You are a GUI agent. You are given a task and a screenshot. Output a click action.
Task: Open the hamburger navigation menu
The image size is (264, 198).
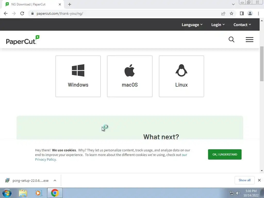tap(250, 39)
